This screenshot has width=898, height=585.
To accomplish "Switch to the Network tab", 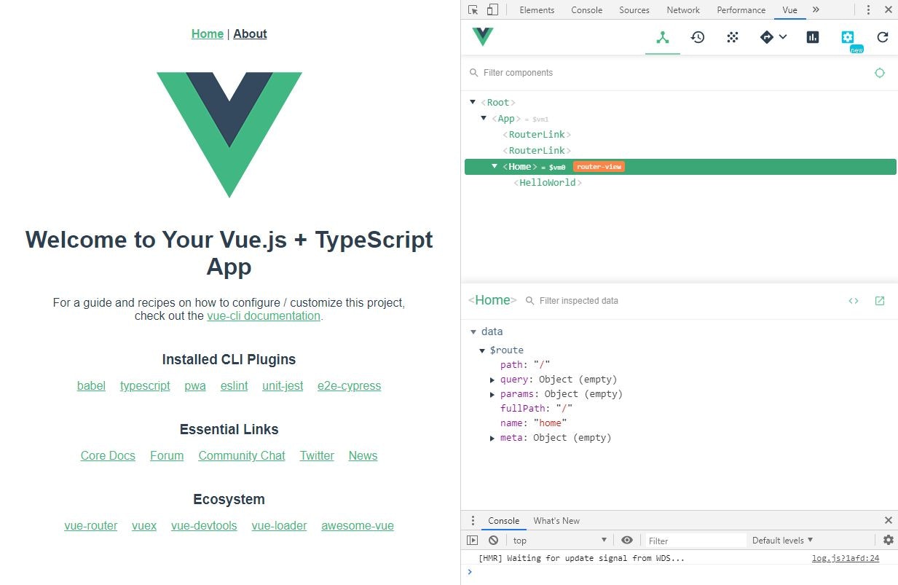I will coord(683,9).
